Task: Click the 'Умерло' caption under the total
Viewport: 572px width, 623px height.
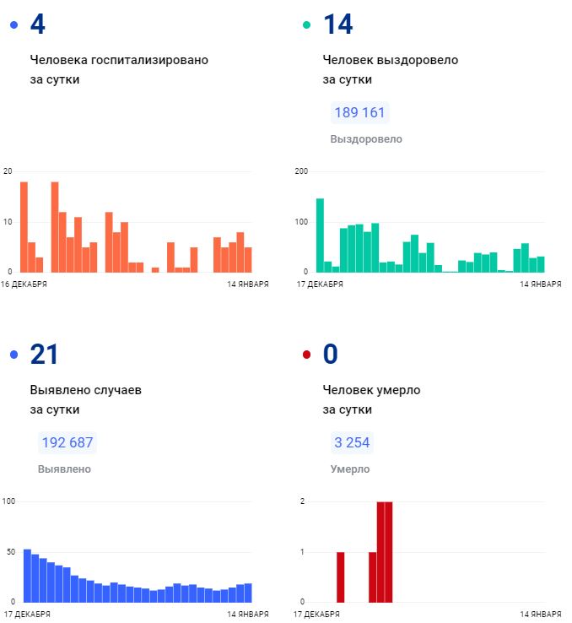Action: (349, 469)
